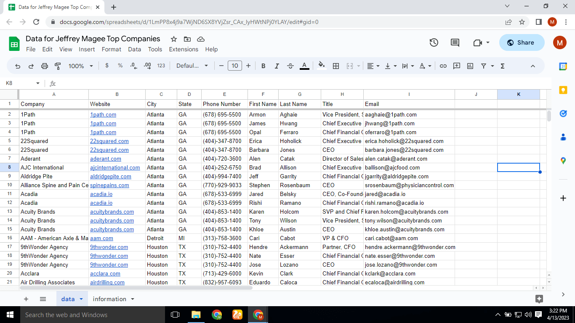Open the ajcinternational.com link
Image resolution: width=575 pixels, height=323 pixels.
click(x=115, y=167)
